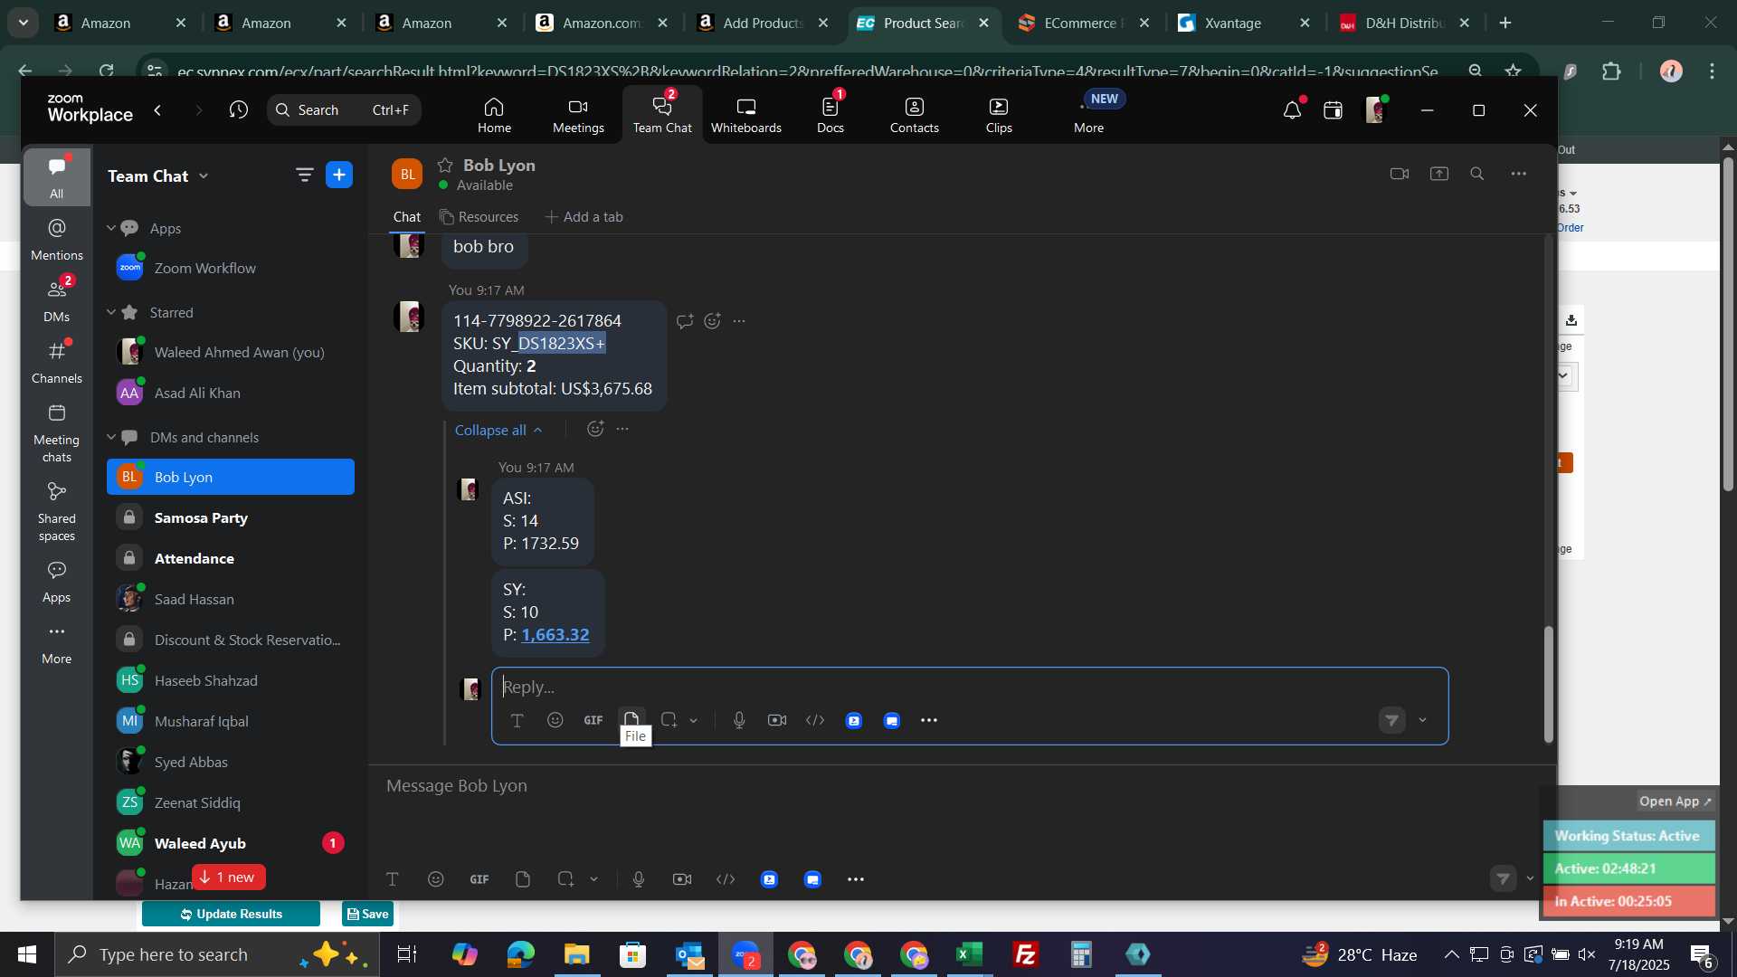This screenshot has height=977, width=1737.
Task: Open Zoom history clock icon
Action: pyautogui.click(x=238, y=109)
